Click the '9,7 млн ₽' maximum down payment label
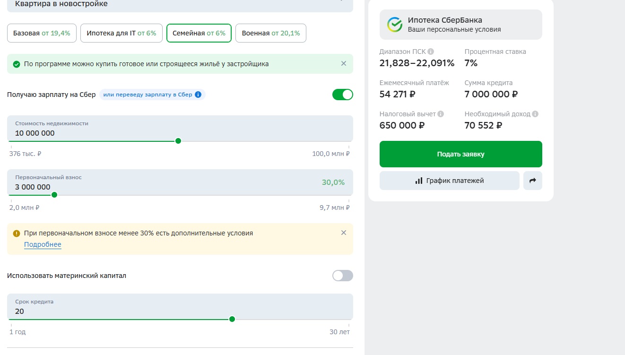Screen dimensions: 625x355 335,208
